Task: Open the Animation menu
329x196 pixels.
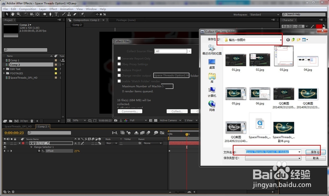Action: point(66,9)
